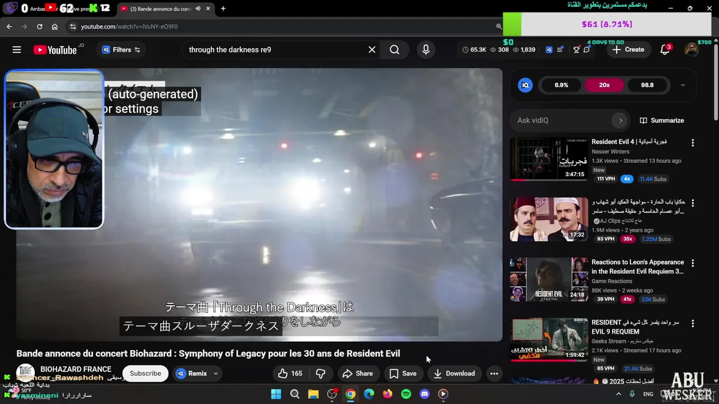The height and width of the screenshot is (404, 719).
Task: Open notifications bell
Action: [x=665, y=50]
